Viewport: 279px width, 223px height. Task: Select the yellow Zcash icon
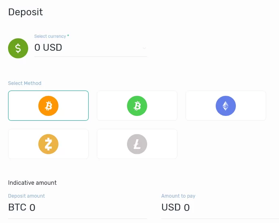pyautogui.click(x=48, y=144)
